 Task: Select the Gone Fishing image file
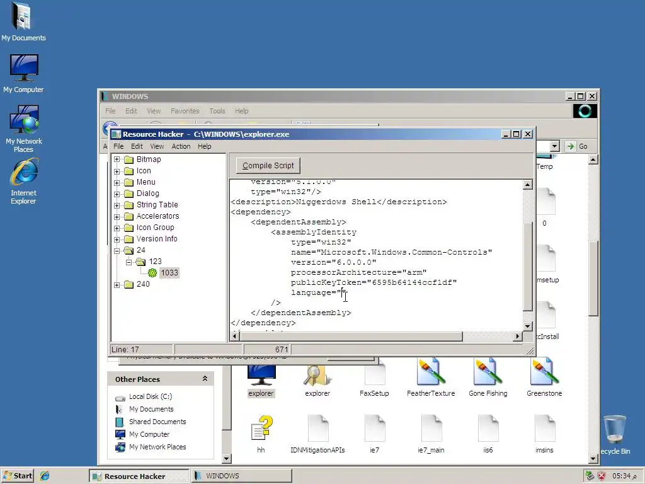coord(488,378)
